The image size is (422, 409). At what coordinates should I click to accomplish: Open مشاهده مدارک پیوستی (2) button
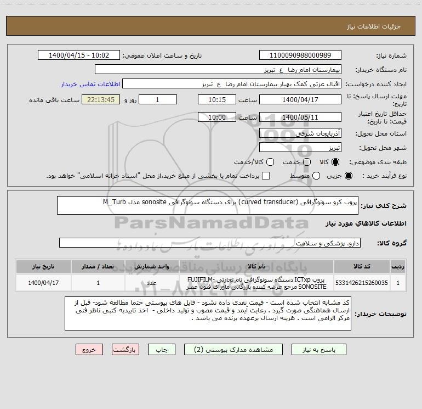point(233,349)
